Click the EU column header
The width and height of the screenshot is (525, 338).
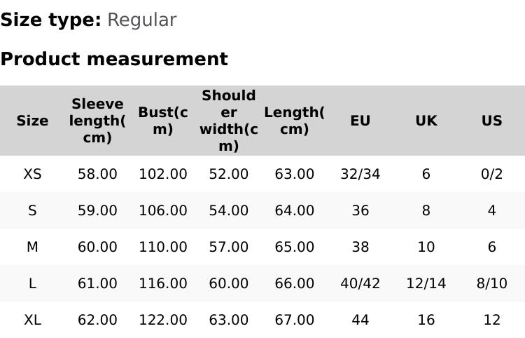click(x=360, y=121)
